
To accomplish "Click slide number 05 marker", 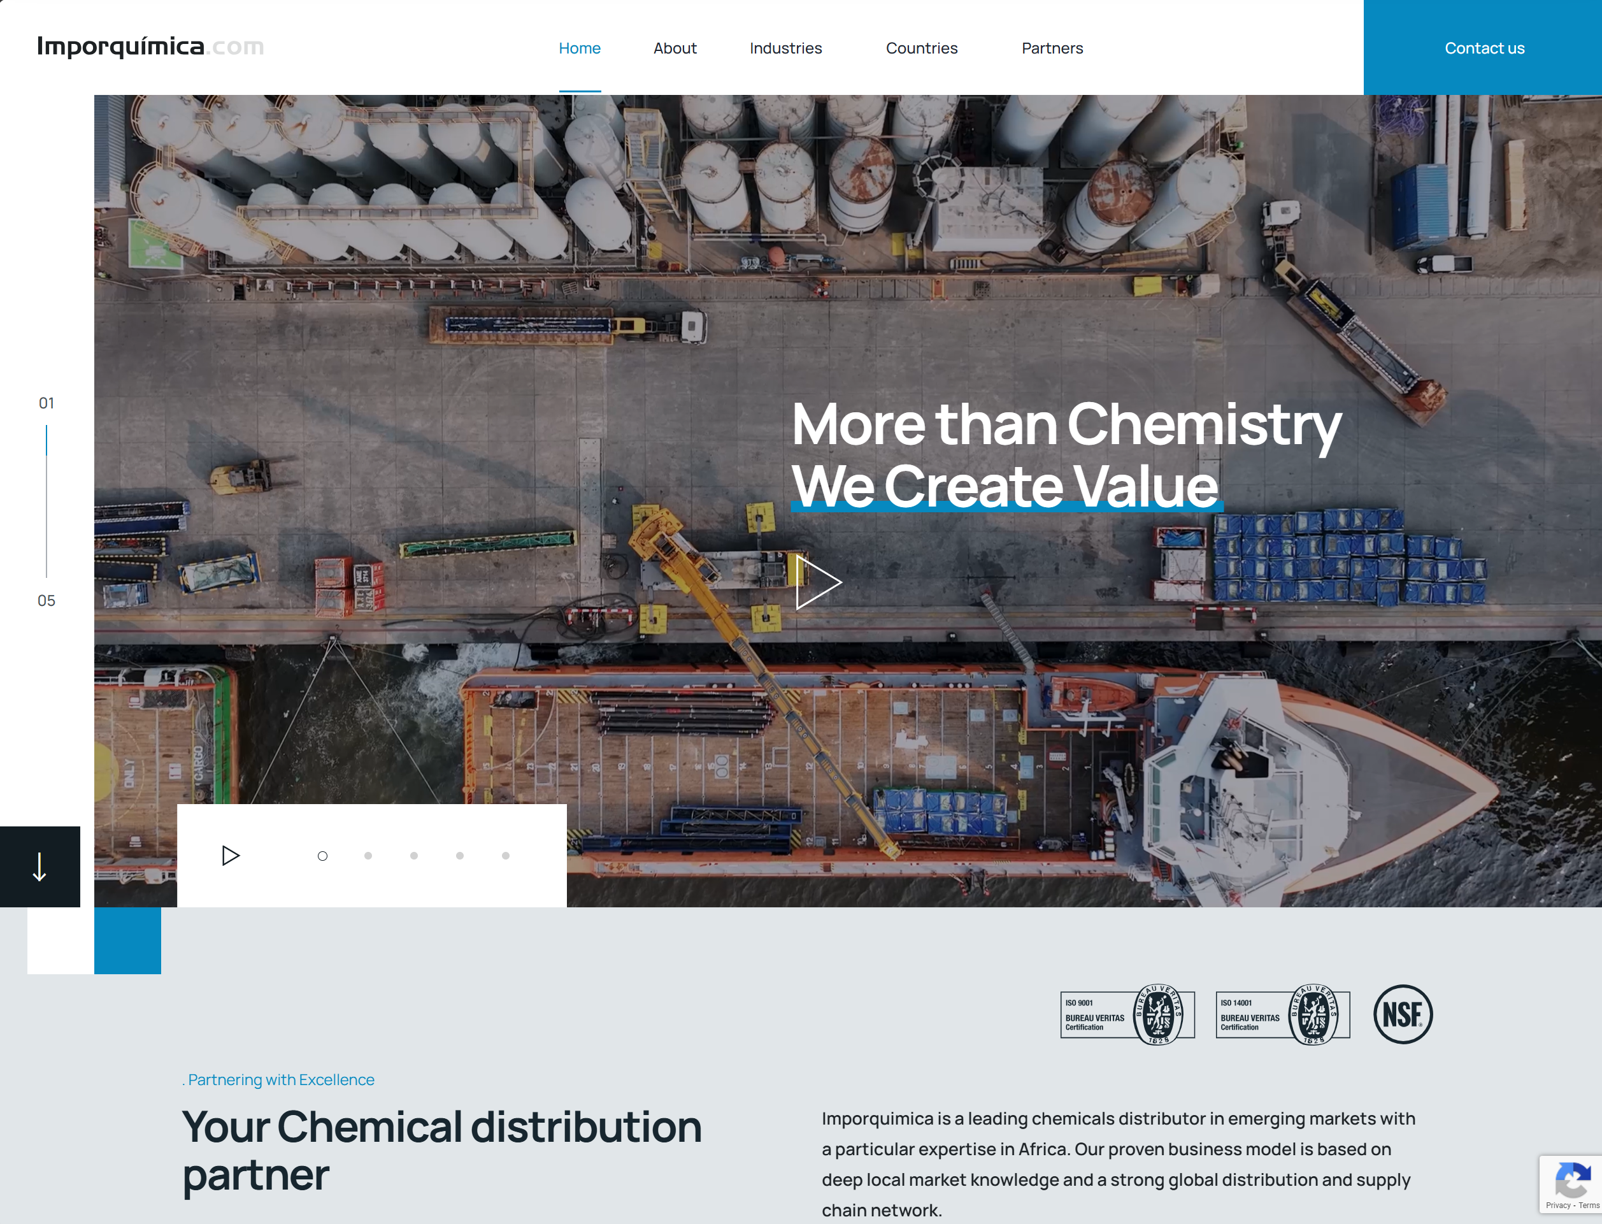I will pyautogui.click(x=46, y=600).
